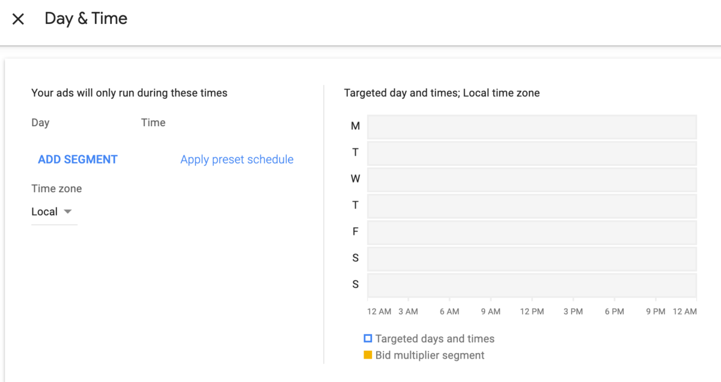Select the Monday row in the schedule grid

click(532, 127)
